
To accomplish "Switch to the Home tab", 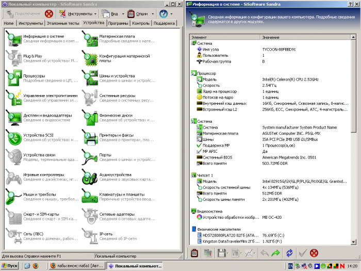I will (x=9, y=23).
